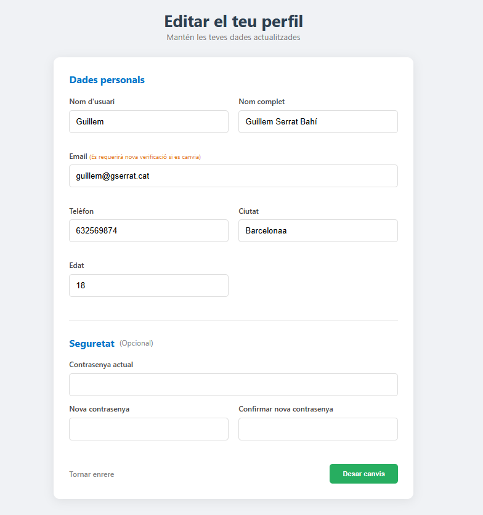This screenshot has height=515, width=483.
Task: Click the "Email" label above the field
Action: pyautogui.click(x=78, y=156)
